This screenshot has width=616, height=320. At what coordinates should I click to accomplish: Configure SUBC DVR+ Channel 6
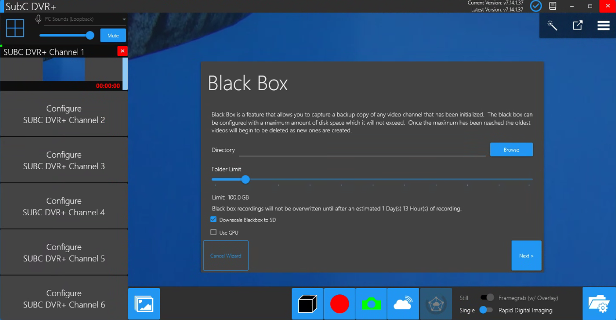tap(64, 298)
